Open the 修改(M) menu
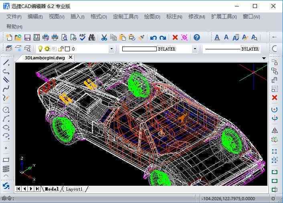283x203 pixels. point(196,17)
